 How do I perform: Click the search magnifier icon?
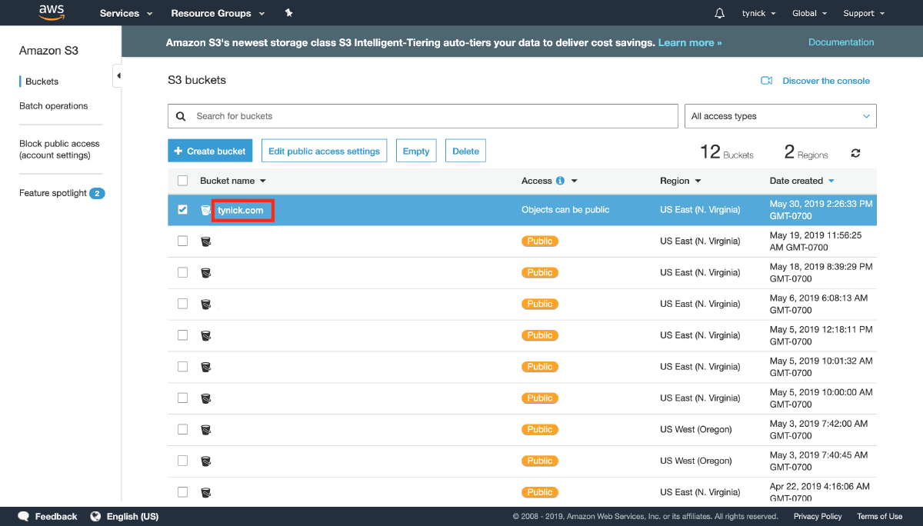coord(181,116)
